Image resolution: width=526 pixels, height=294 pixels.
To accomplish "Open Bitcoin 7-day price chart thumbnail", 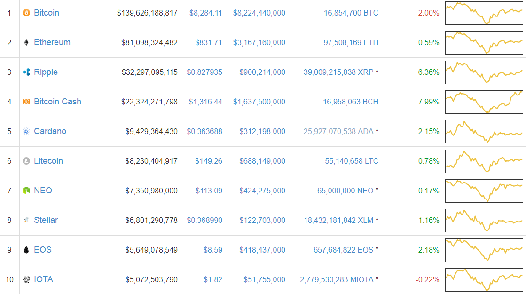I will pyautogui.click(x=484, y=13).
